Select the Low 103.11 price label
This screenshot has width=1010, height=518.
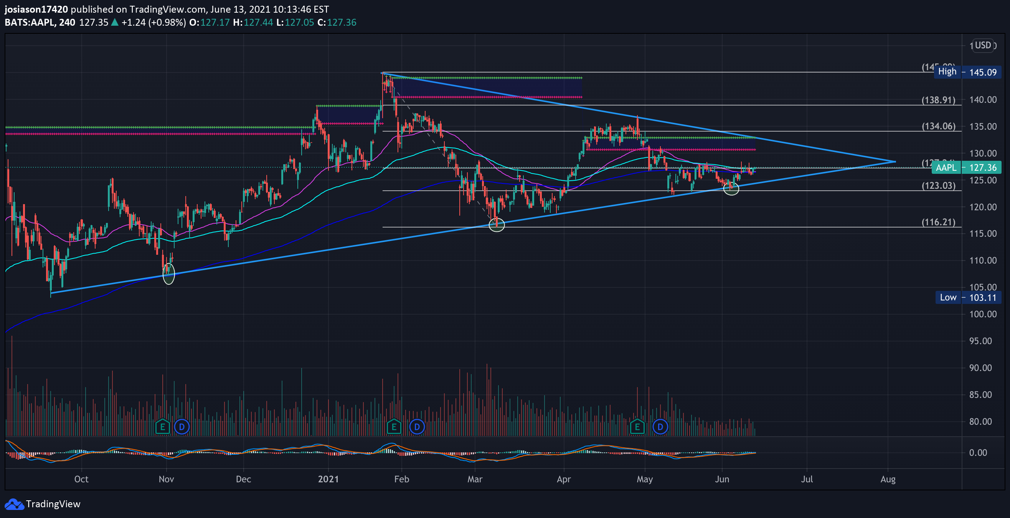pos(969,298)
